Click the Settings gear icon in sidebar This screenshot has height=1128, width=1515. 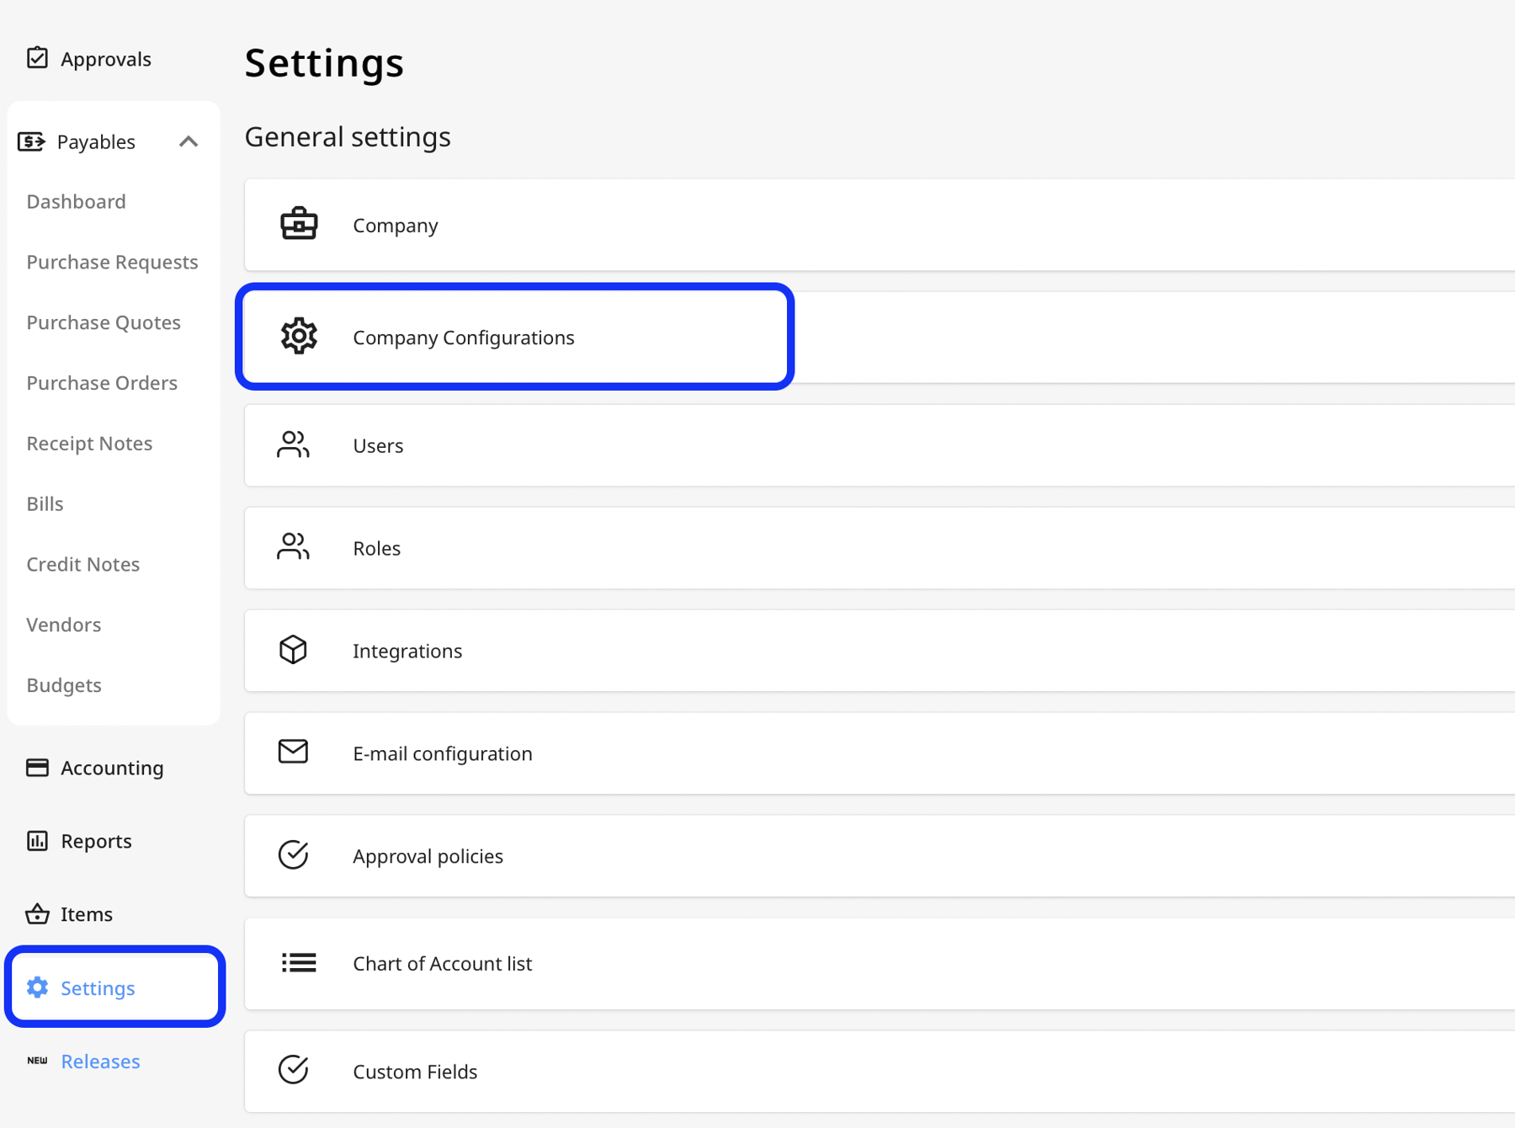click(x=38, y=987)
